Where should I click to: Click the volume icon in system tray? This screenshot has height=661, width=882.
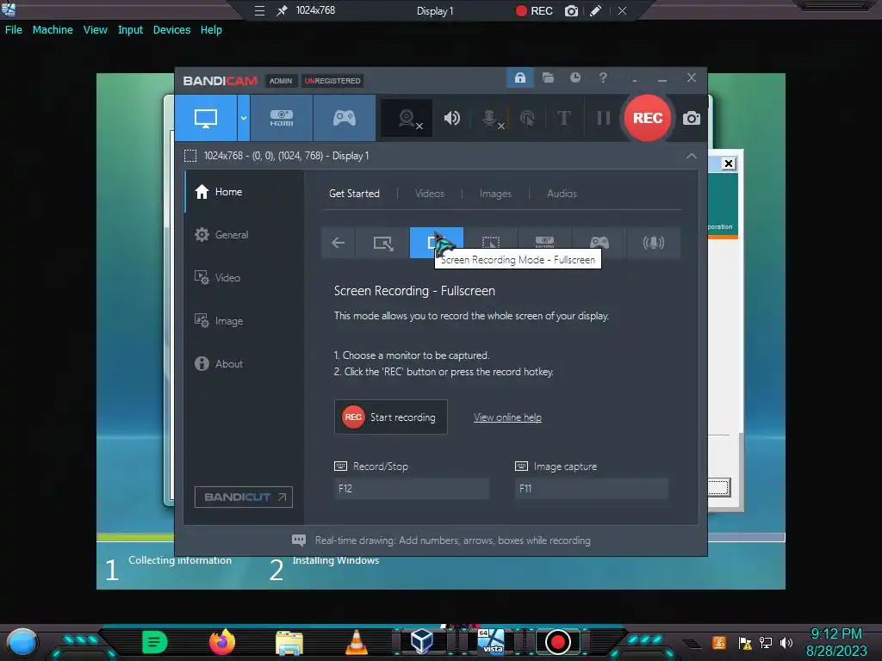786,642
